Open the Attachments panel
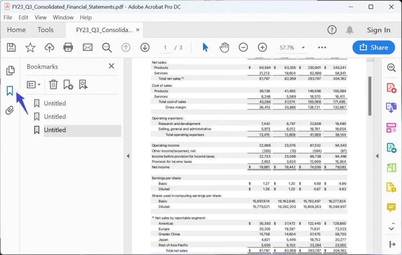402x255 pixels. (10, 110)
